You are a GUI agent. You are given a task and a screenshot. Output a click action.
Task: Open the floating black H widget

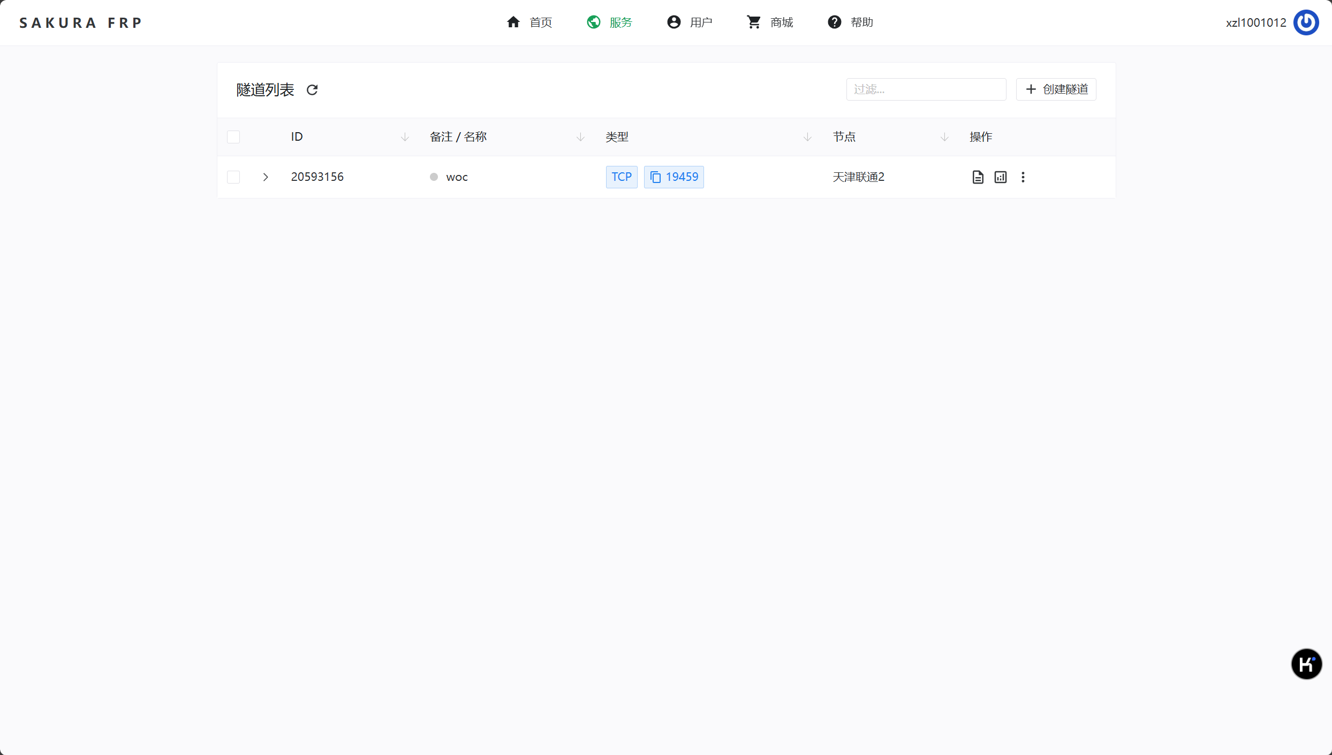[x=1306, y=664]
